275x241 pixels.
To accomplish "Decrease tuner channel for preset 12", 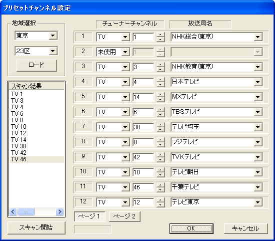I will [x=160, y=204].
